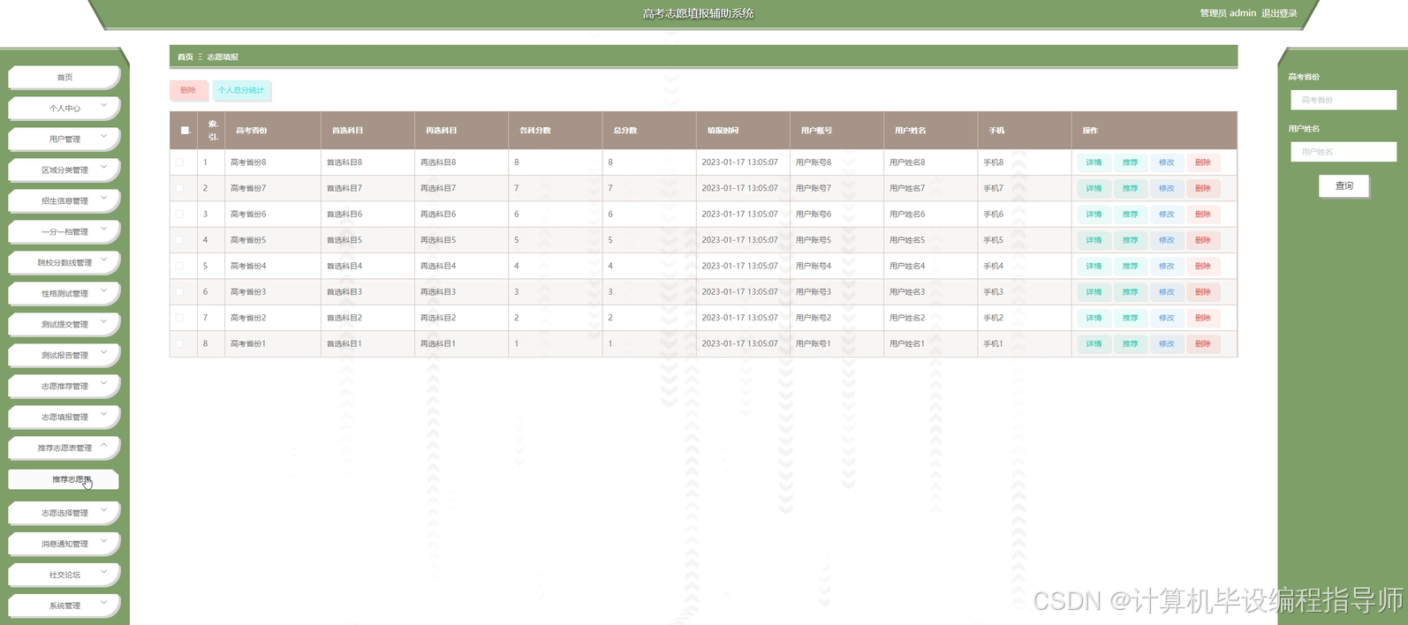Image resolution: width=1408 pixels, height=625 pixels.
Task: Expand the 性格测试管理 sidebar menu
Action: tap(64, 293)
